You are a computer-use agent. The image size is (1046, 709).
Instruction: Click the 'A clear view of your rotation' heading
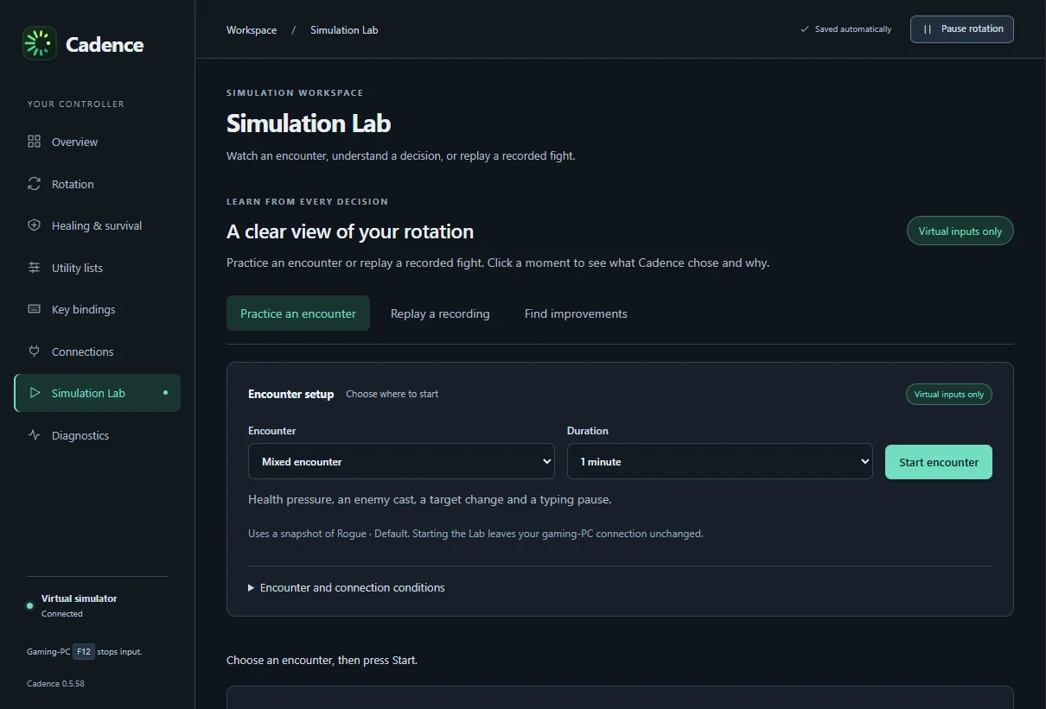coord(350,231)
